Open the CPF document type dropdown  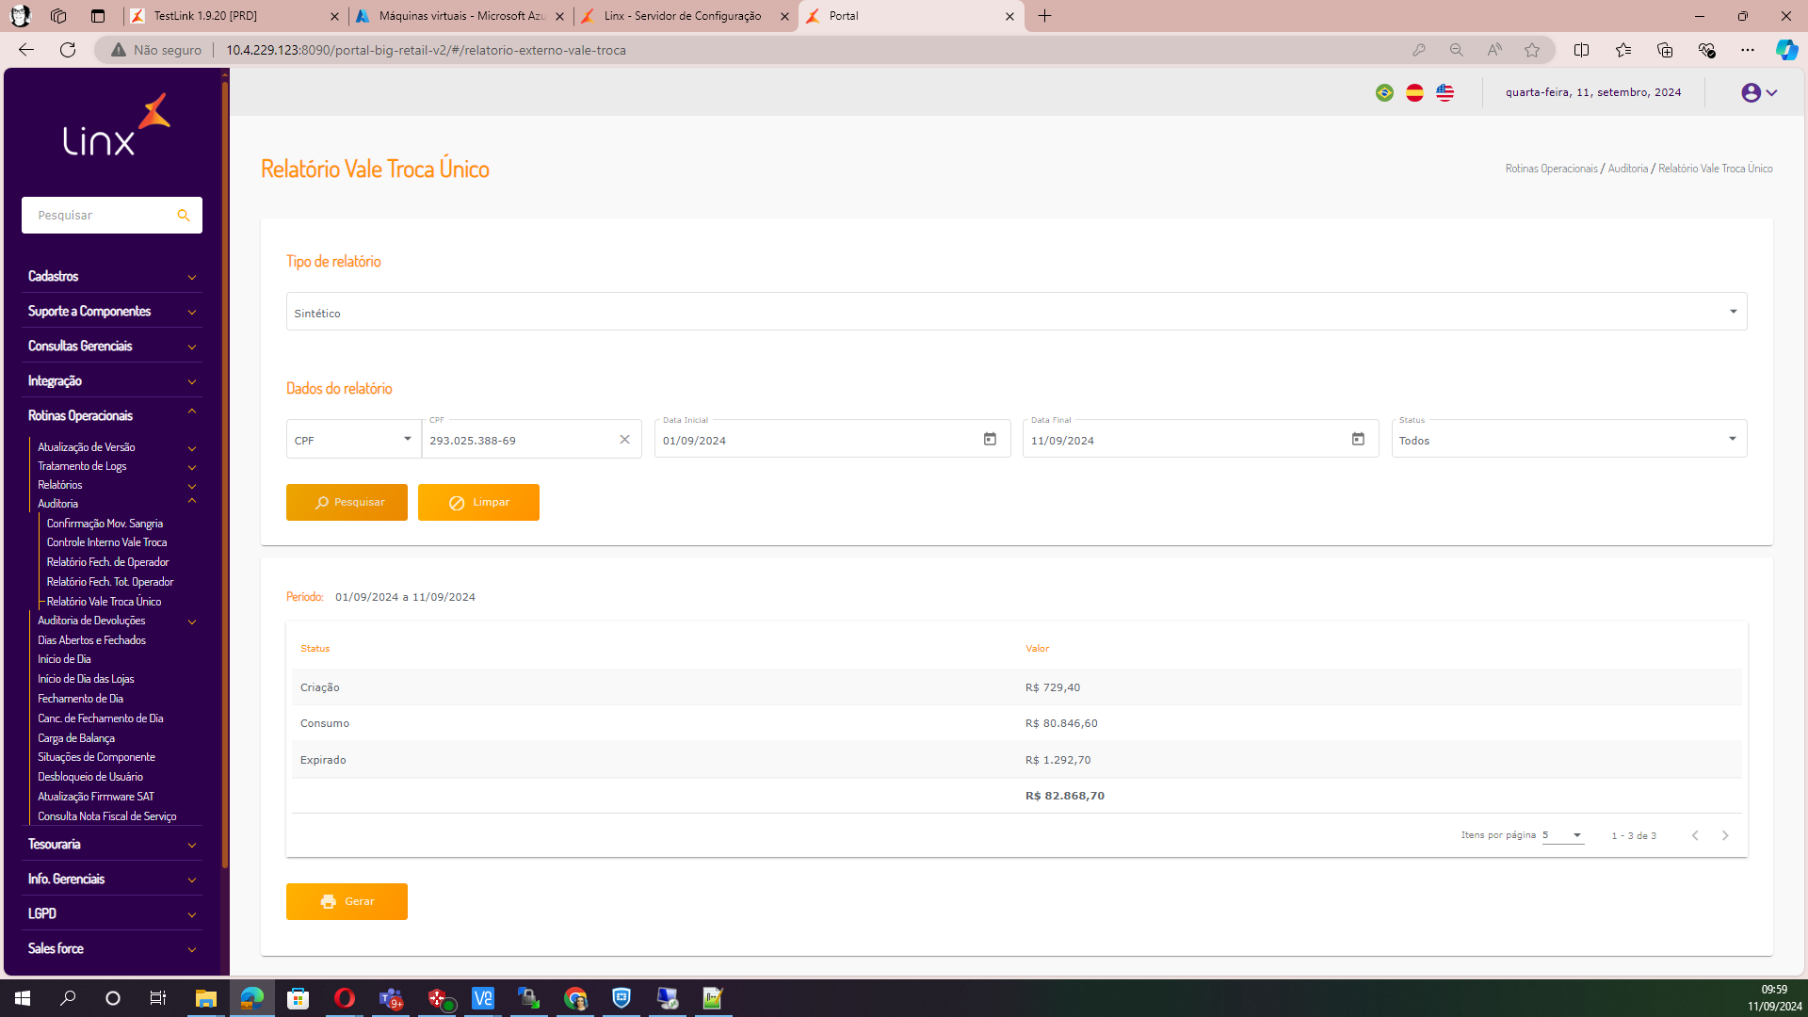[353, 439]
